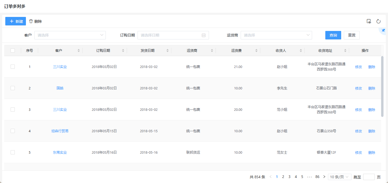This screenshot has height=183, width=388.
Task: Click the 查询 search button
Action: coord(333,35)
